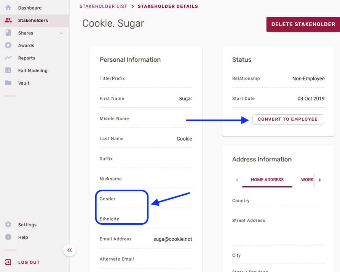Click the Help info icon
The image size is (340, 272).
(x=8, y=237)
